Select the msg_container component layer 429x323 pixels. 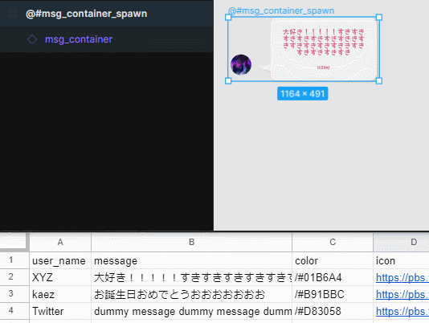click(107, 39)
